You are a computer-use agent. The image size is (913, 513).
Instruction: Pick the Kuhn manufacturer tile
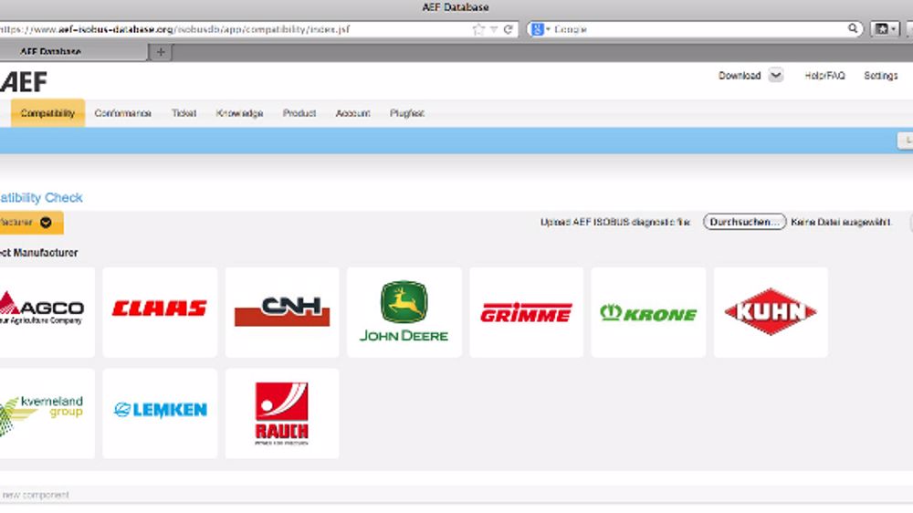(771, 311)
